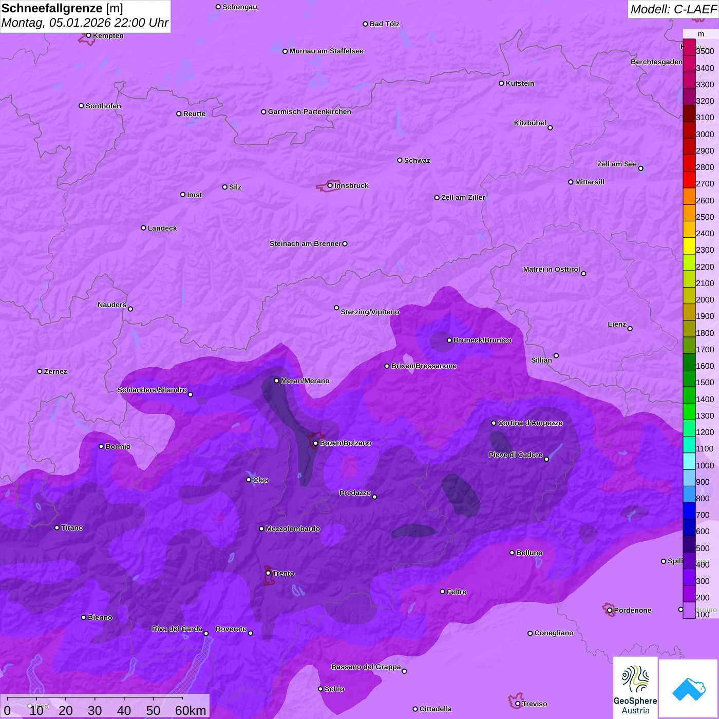Select the Feltre city label
Screen dimensions: 719x719
click(457, 592)
